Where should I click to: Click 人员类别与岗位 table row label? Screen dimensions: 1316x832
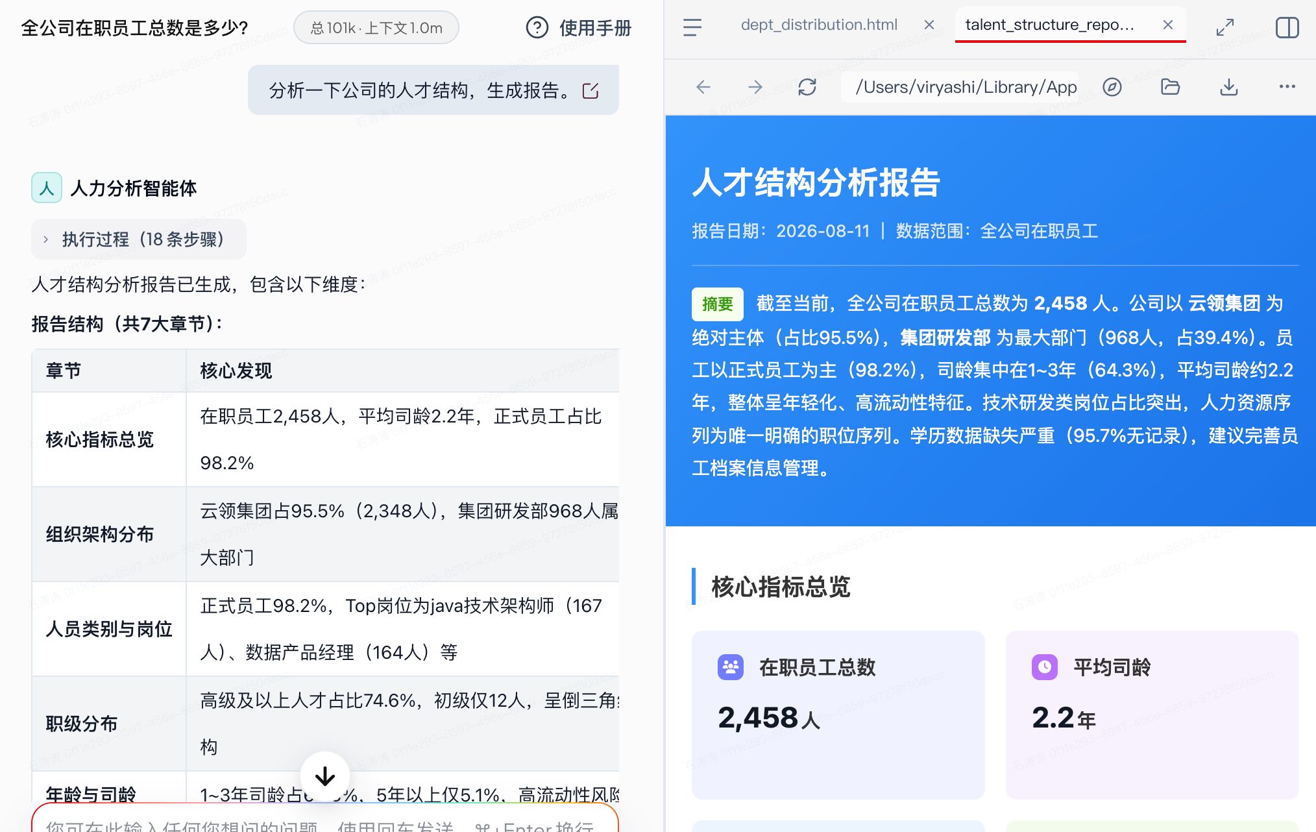(x=109, y=629)
